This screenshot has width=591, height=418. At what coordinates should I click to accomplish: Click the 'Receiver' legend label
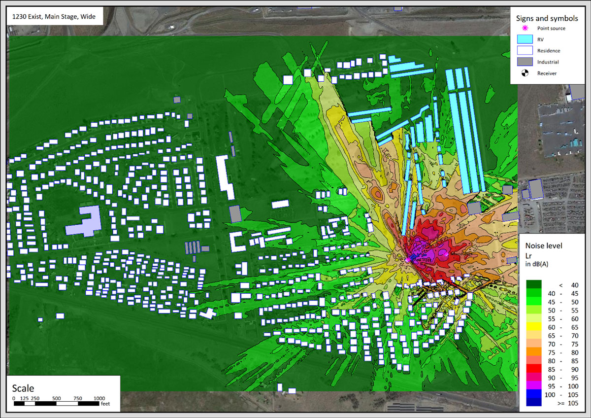(547, 73)
